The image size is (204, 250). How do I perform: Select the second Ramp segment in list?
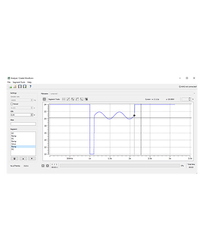pyautogui.click(x=23, y=141)
